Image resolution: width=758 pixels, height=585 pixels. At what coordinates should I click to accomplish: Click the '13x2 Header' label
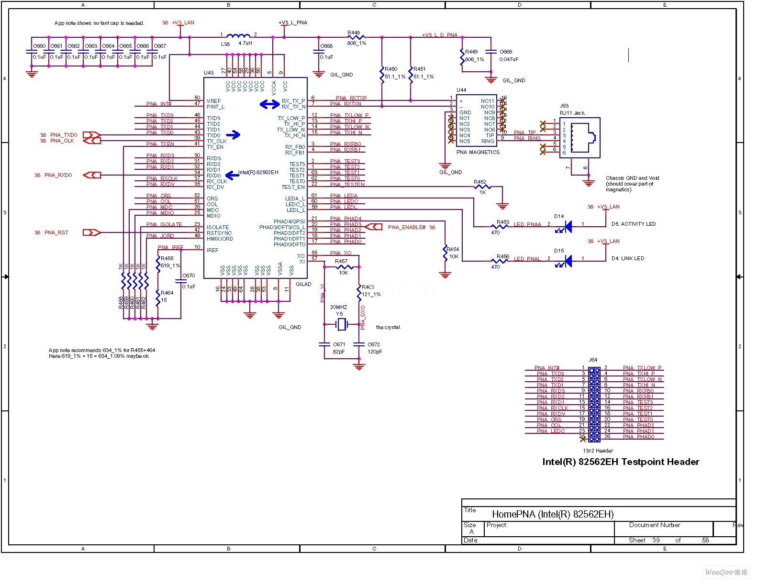(x=598, y=451)
